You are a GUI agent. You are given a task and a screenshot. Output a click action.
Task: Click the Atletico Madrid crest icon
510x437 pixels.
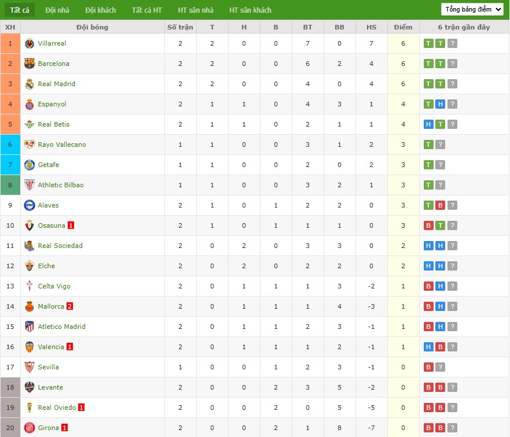(x=30, y=327)
